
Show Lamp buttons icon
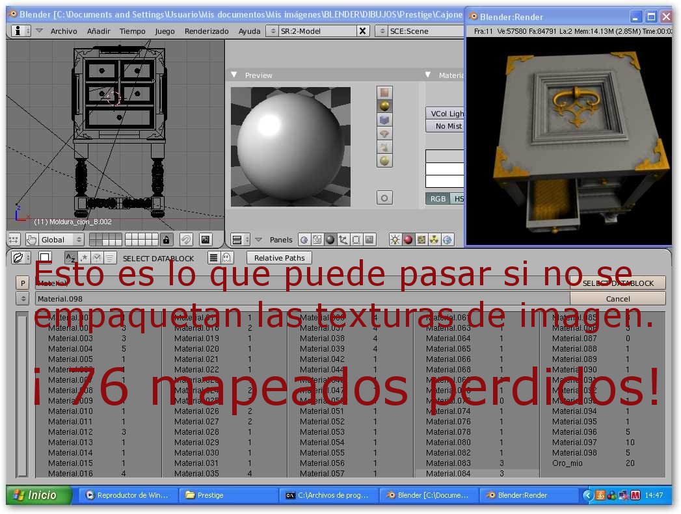[x=395, y=240]
